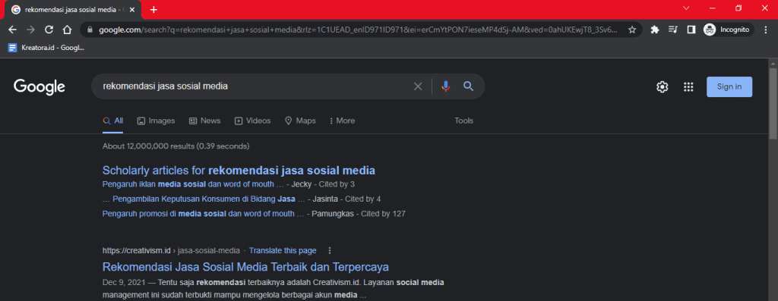Screen dimensions: 778x301
Task: Open the Google apps grid
Action: pos(688,86)
